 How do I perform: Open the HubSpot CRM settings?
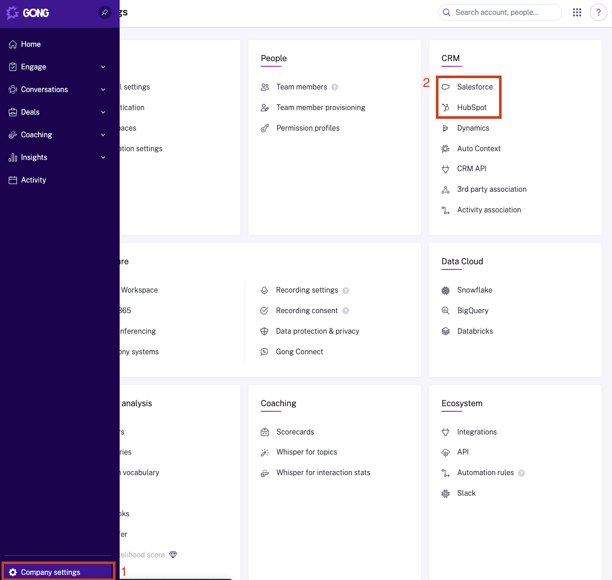(x=471, y=107)
